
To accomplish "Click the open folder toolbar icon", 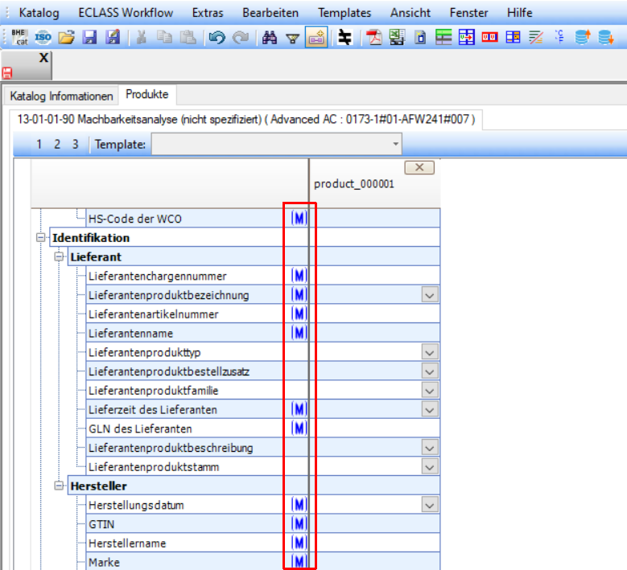I will 67,38.
